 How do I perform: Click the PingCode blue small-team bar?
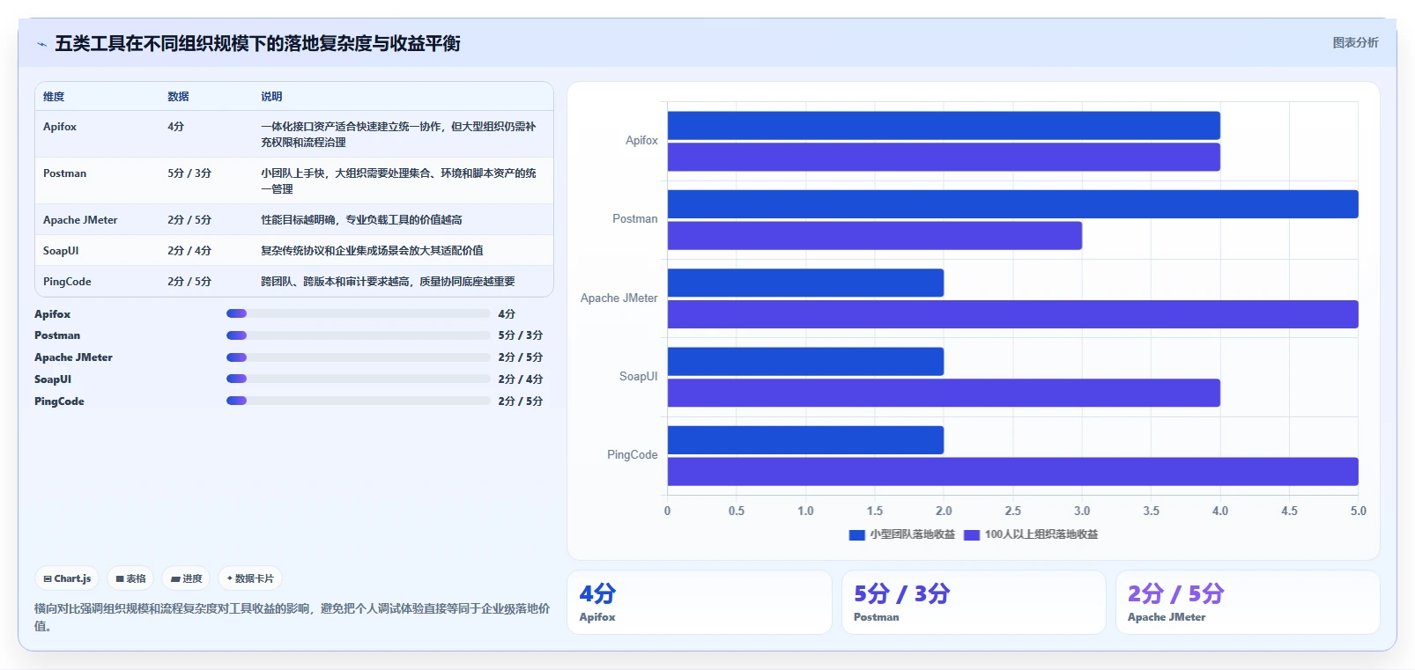tap(805, 440)
